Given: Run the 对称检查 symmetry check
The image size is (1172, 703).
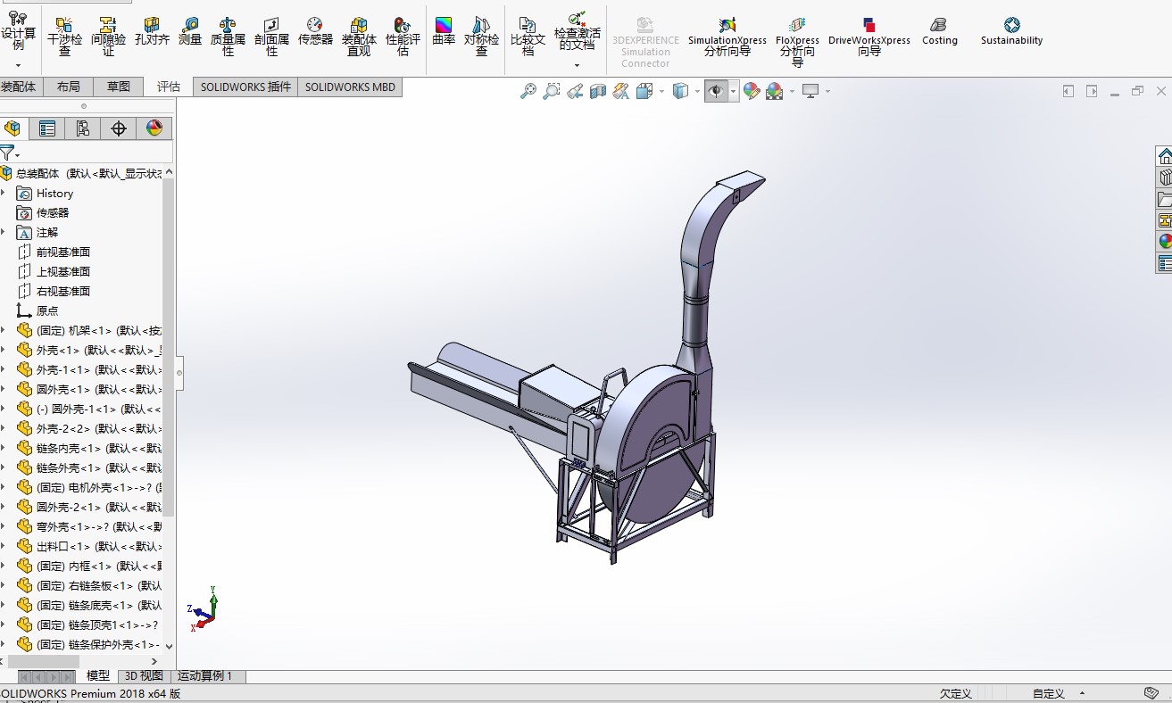Looking at the screenshot, I should click(x=481, y=37).
